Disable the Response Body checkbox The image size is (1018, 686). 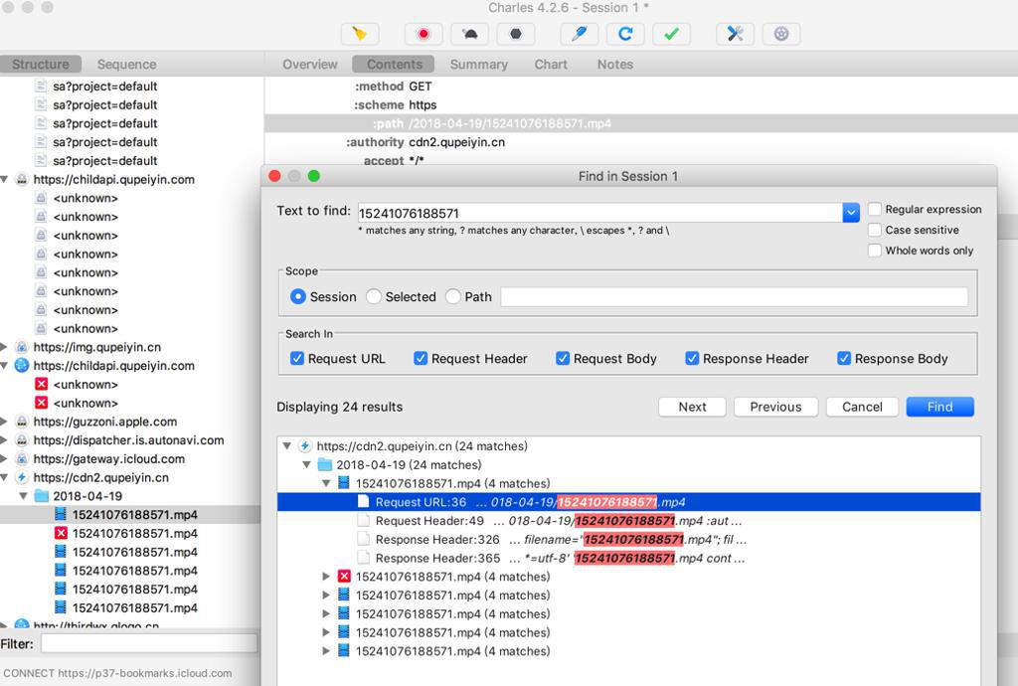coord(844,358)
